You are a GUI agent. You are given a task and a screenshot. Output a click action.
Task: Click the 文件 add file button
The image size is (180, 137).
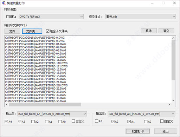click(x=12, y=31)
